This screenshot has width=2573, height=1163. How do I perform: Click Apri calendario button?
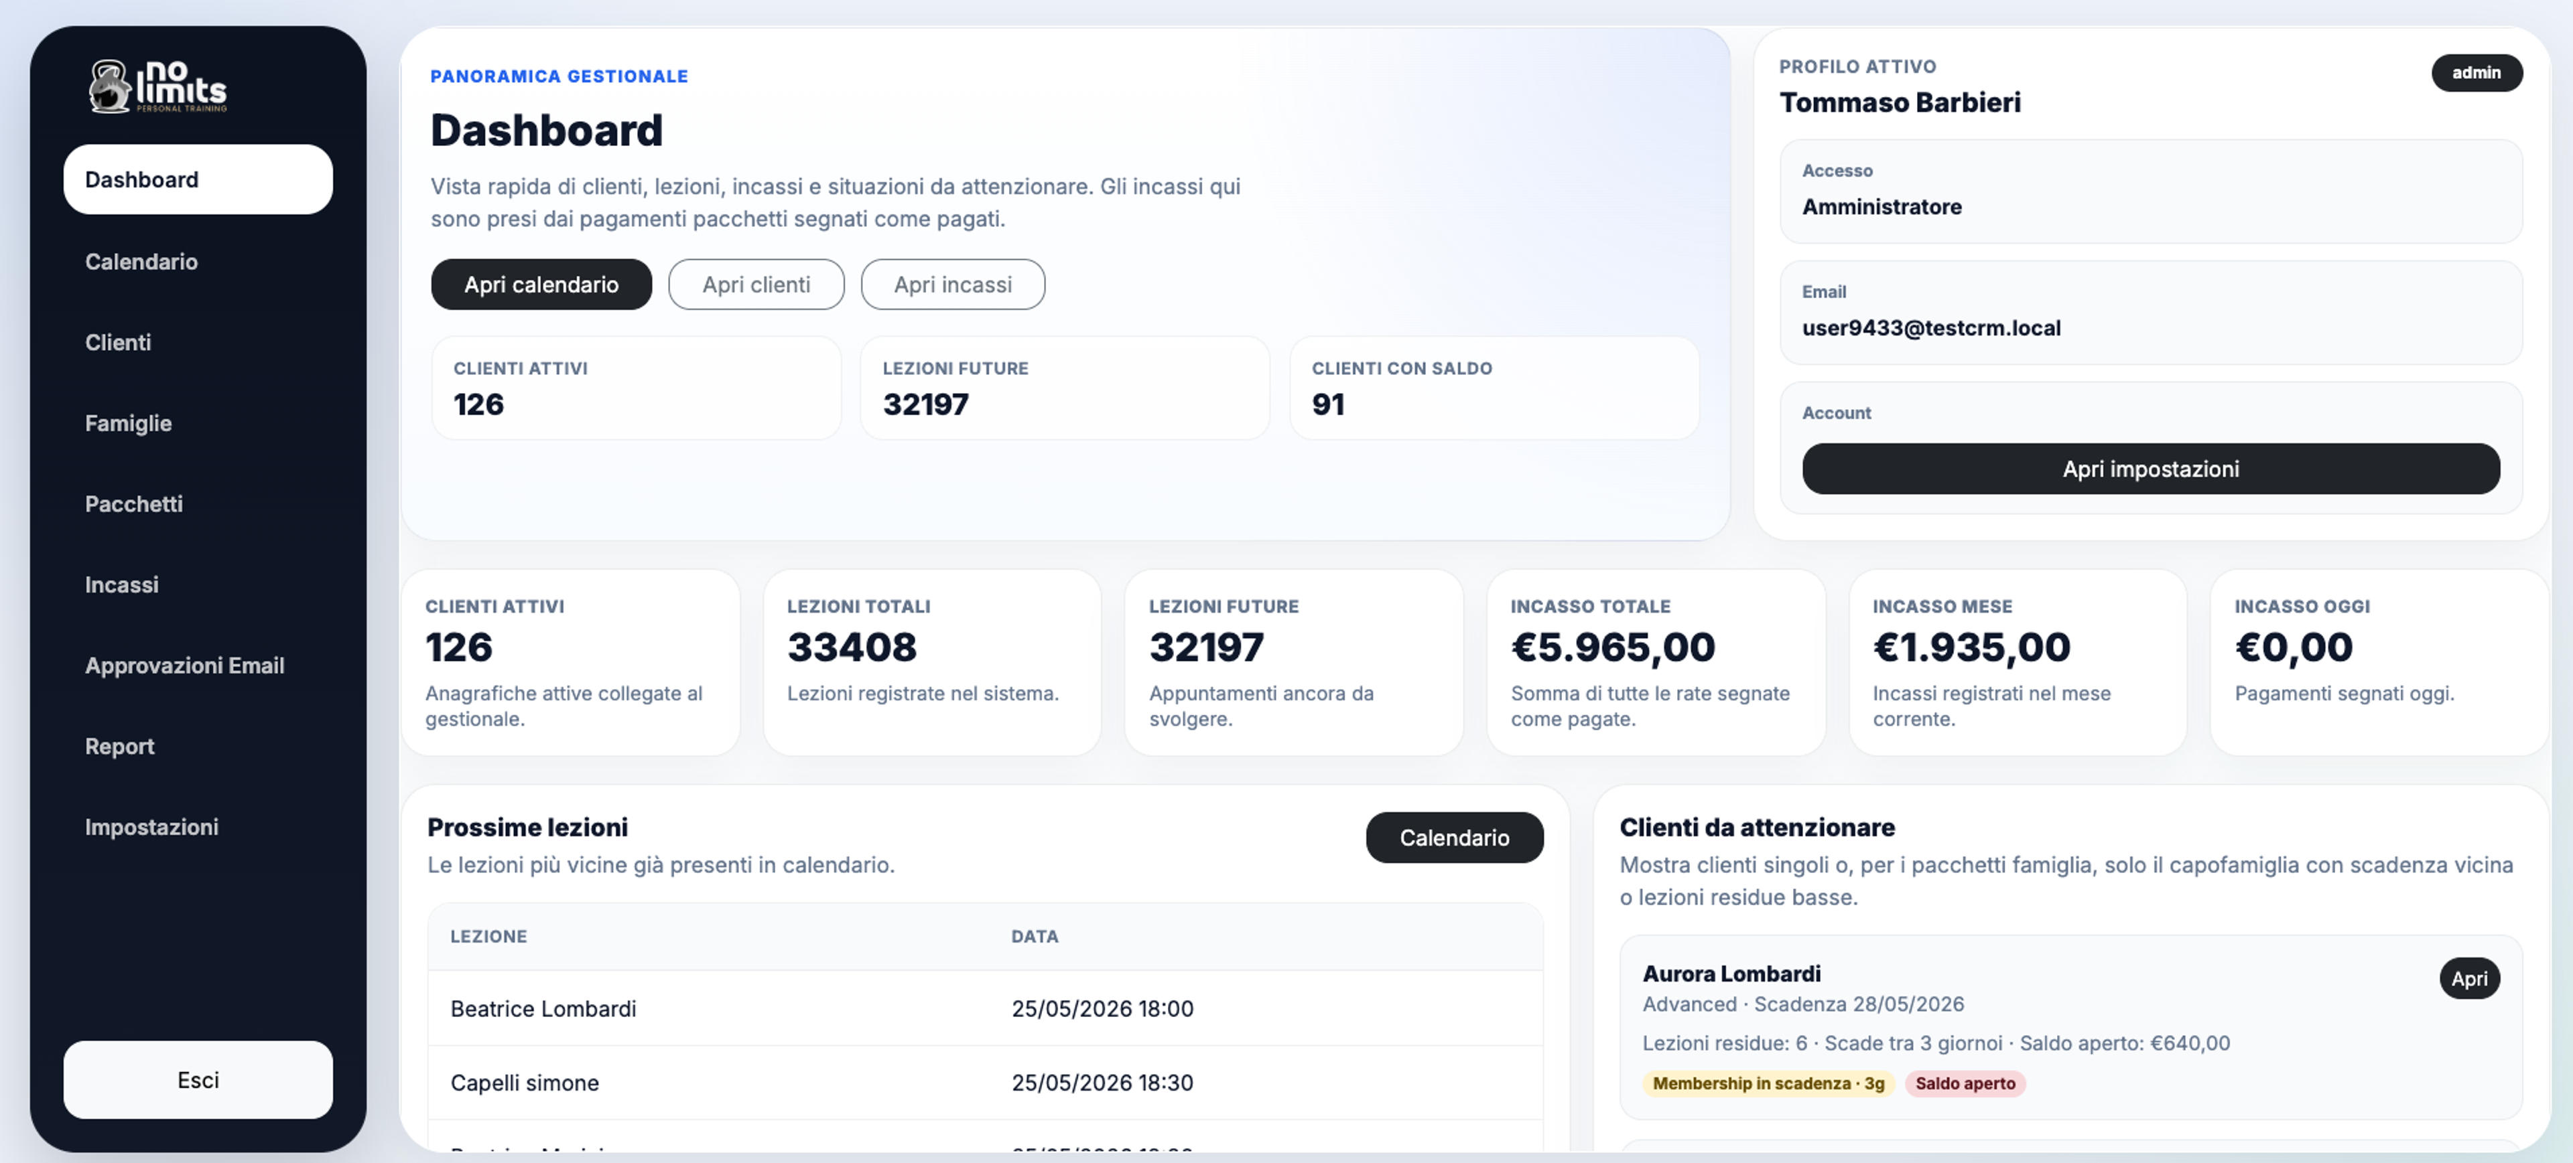(x=541, y=285)
